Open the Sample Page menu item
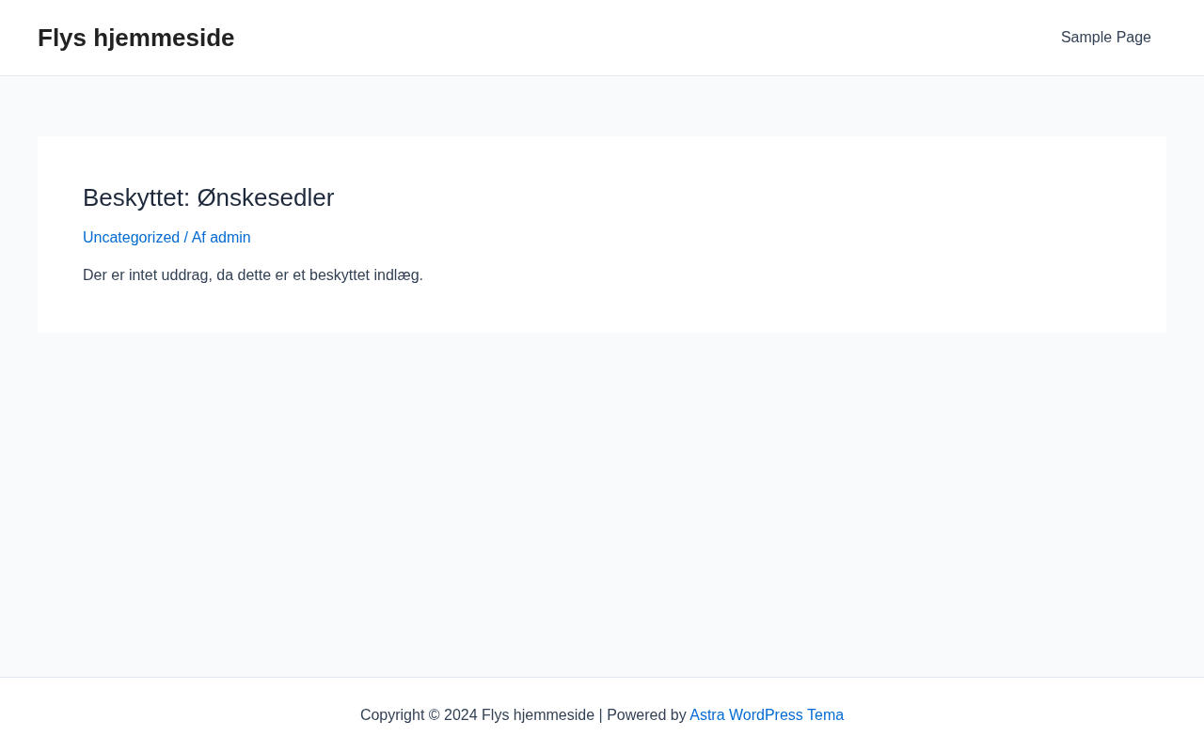The image size is (1204, 752). point(1105,38)
